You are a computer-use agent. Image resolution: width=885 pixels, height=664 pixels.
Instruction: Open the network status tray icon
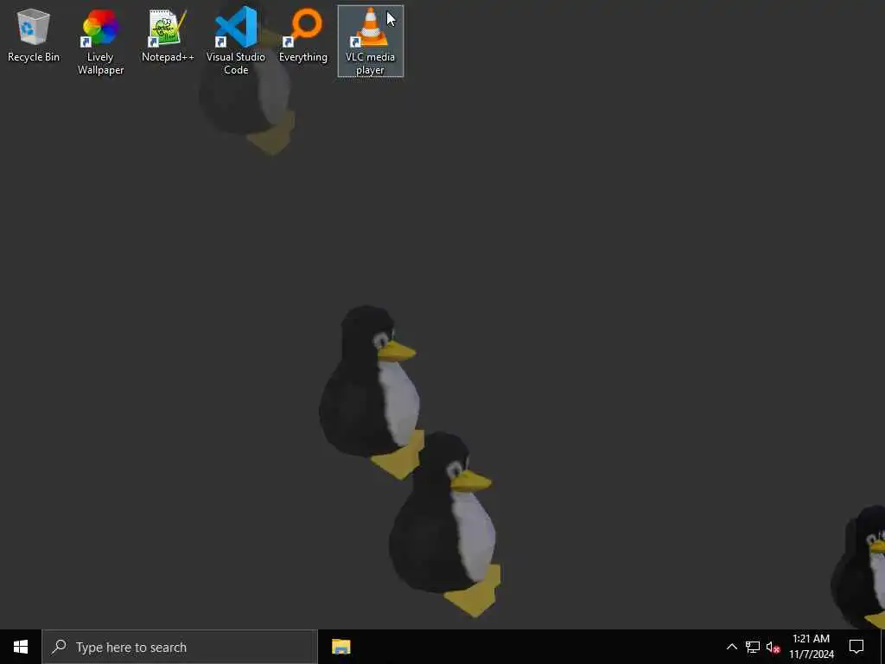(753, 647)
